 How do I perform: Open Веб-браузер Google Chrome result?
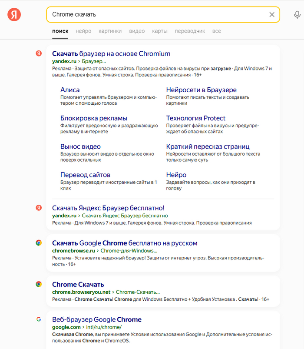[x=97, y=319]
